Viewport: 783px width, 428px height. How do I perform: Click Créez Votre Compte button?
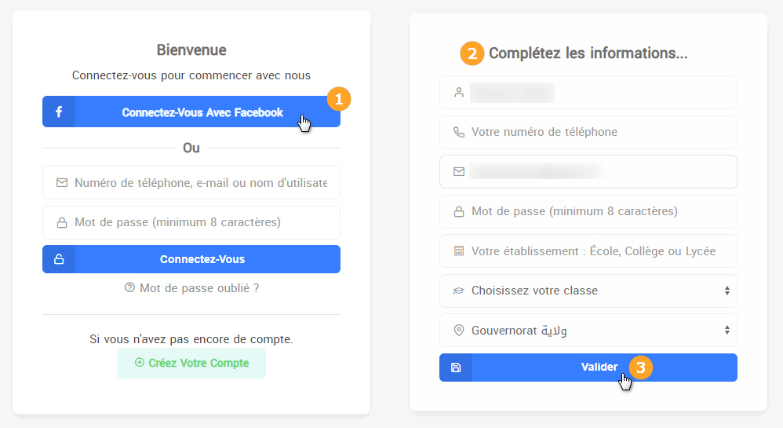(191, 363)
